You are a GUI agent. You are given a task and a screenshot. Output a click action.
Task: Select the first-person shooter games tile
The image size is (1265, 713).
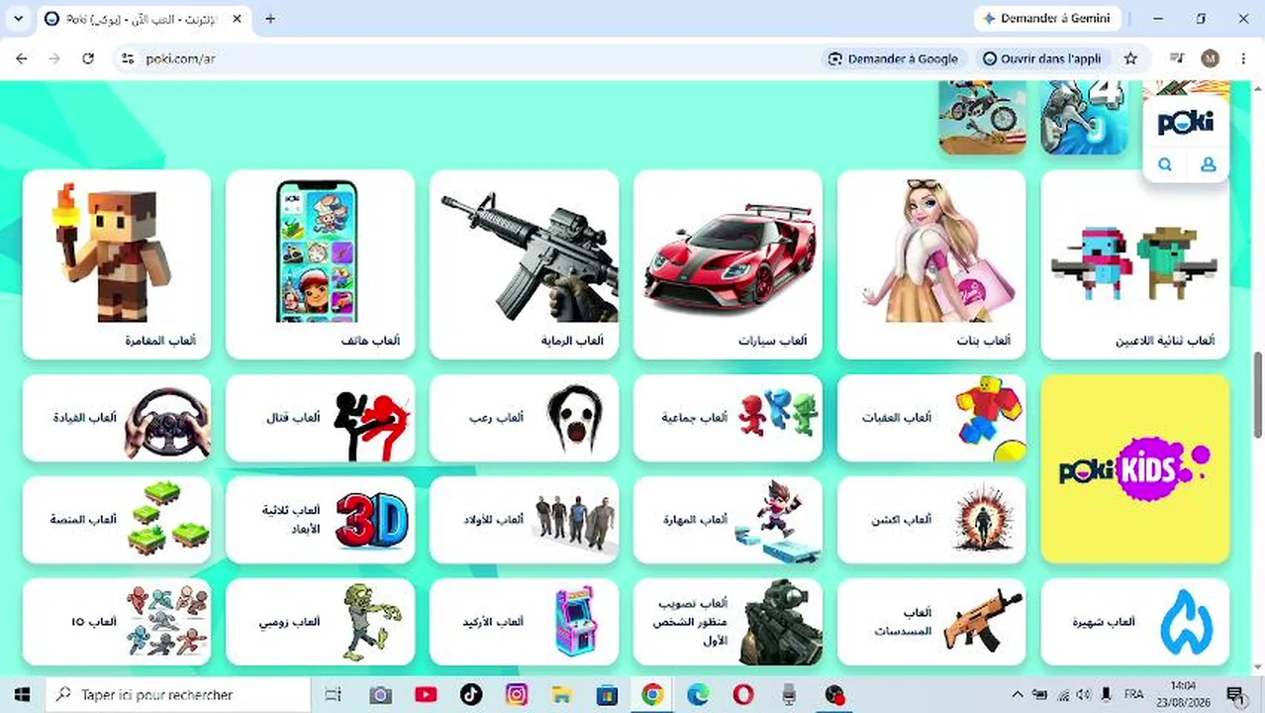point(728,622)
